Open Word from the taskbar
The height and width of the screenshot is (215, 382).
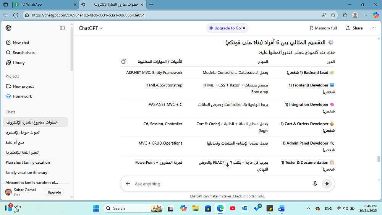(x=282, y=208)
